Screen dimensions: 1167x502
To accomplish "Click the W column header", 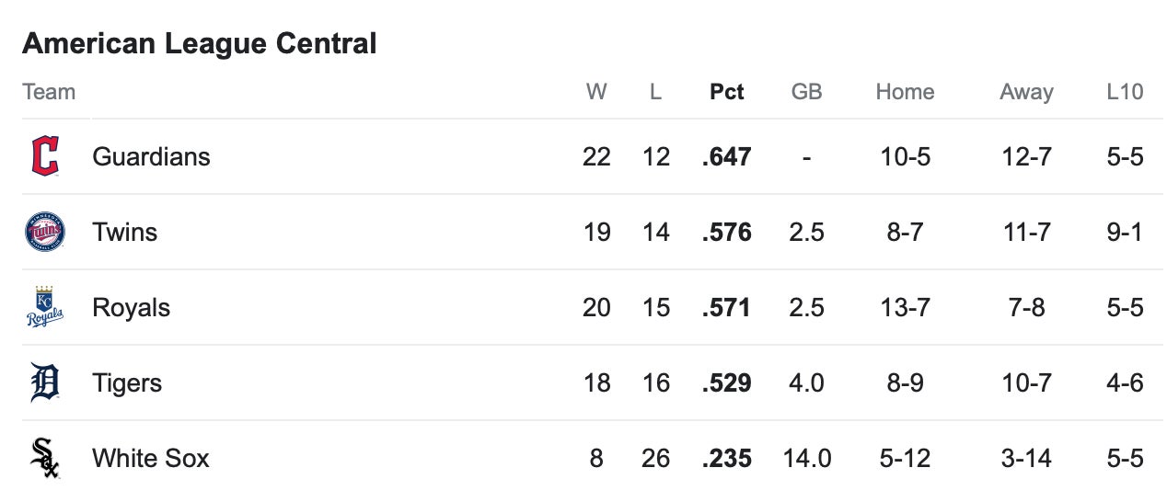I will 596,92.
